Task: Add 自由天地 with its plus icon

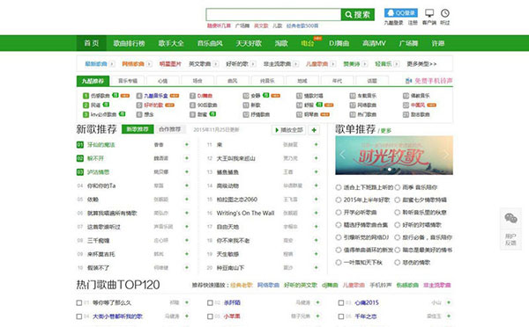Action: (317, 227)
